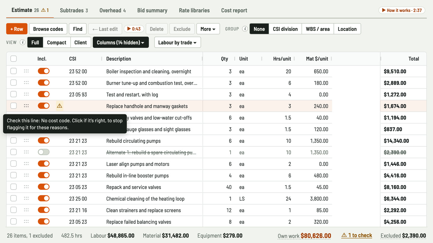Open the Overhead tab

(x=112, y=10)
